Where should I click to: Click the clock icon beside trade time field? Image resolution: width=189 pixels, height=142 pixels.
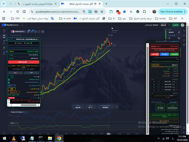(x=179, y=33)
